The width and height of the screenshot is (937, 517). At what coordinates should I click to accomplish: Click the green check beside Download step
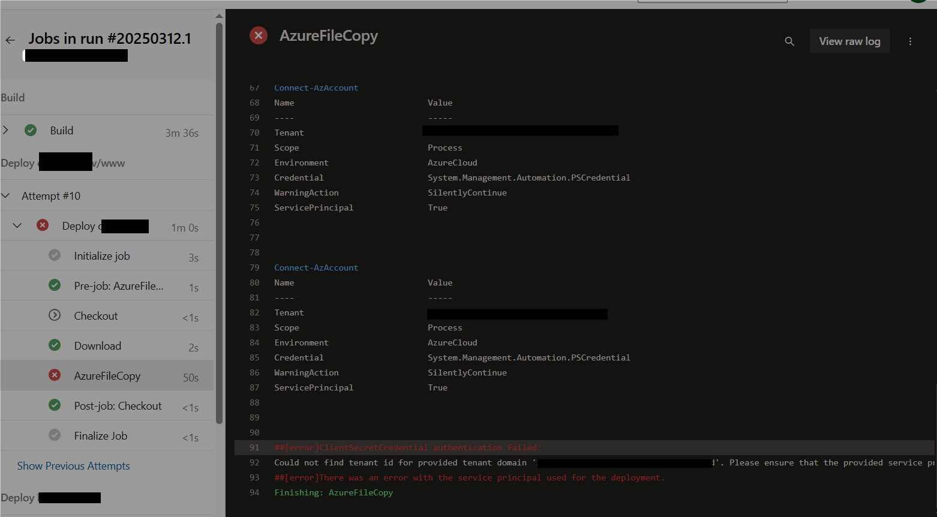tap(54, 345)
